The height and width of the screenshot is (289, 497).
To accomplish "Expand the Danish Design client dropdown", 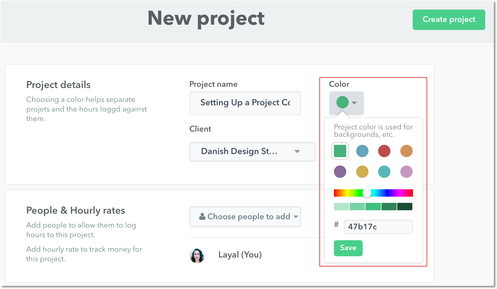I will point(252,152).
